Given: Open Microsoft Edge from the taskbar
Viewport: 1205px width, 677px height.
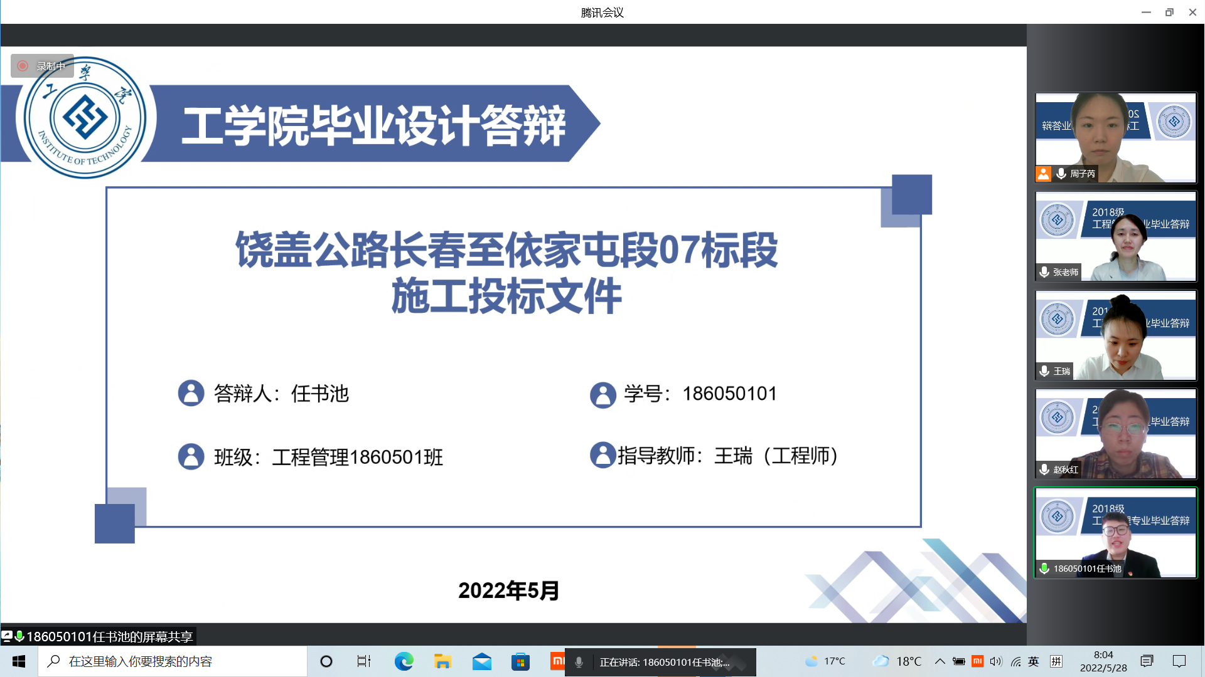Looking at the screenshot, I should 404,661.
